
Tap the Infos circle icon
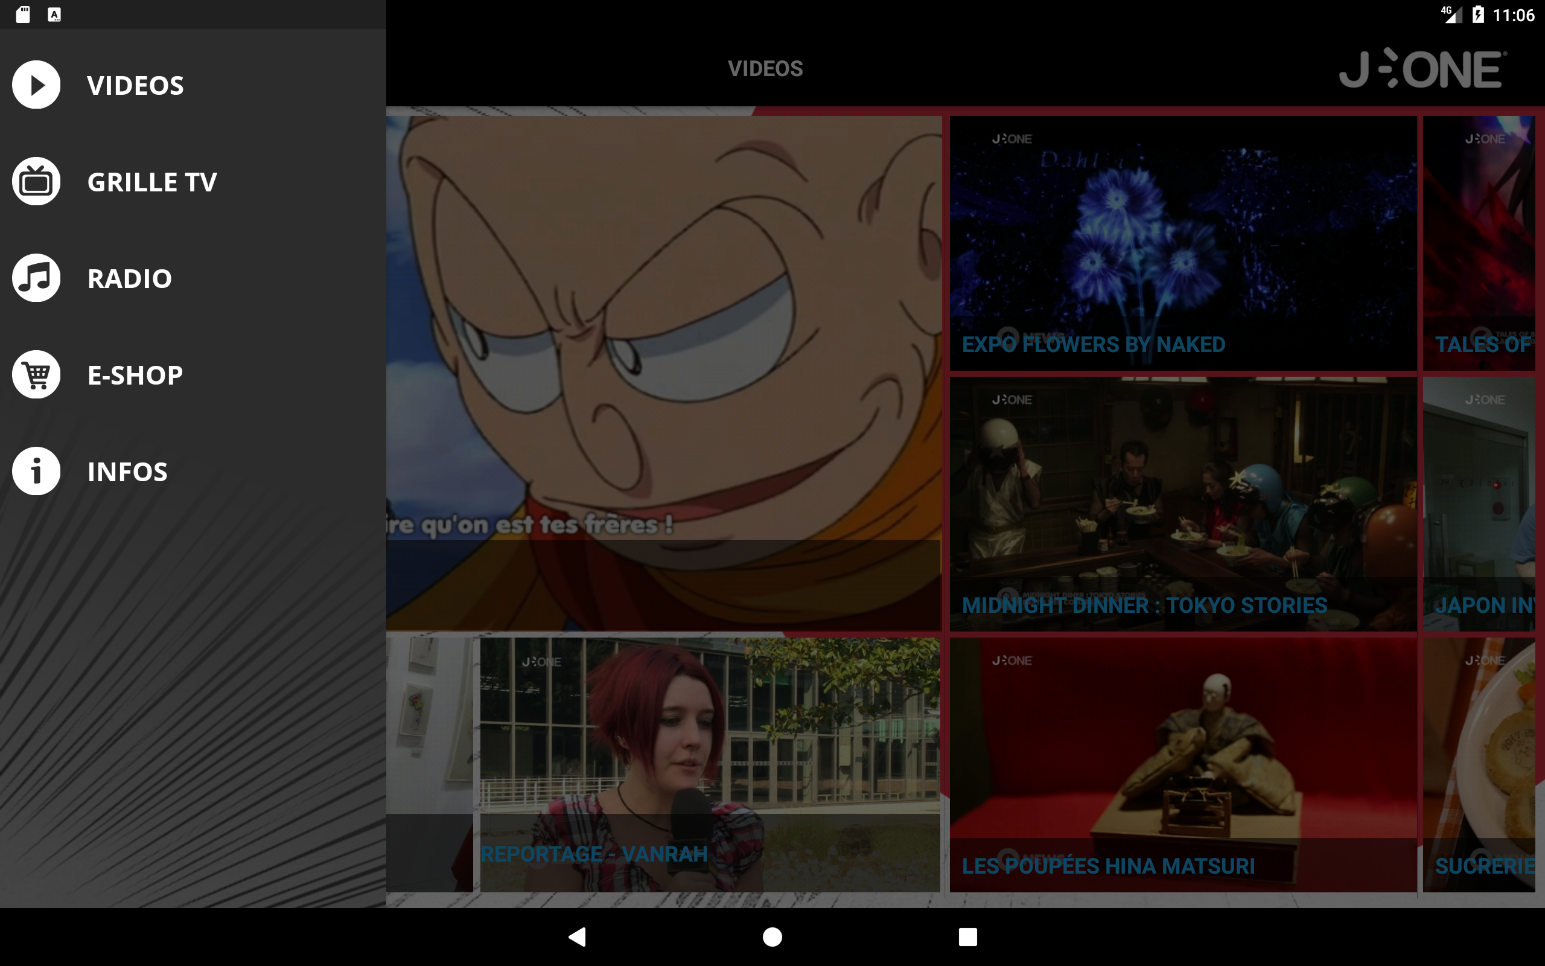tap(36, 471)
